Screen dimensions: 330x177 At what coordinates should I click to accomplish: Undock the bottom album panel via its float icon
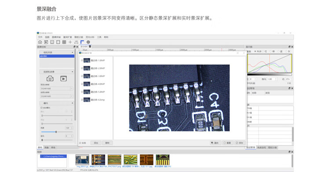pyautogui.click(x=290, y=152)
